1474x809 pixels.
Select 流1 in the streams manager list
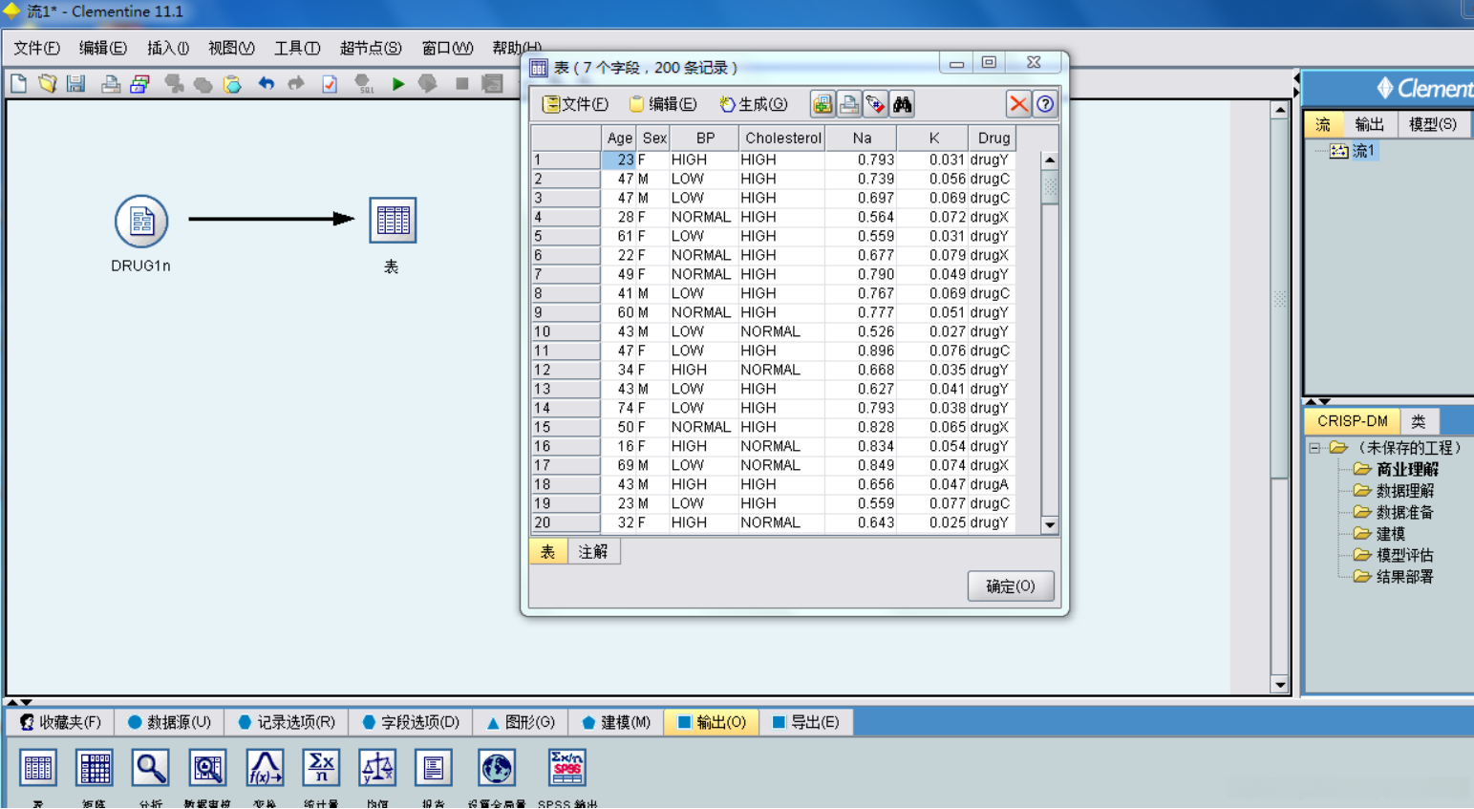[x=1354, y=151]
